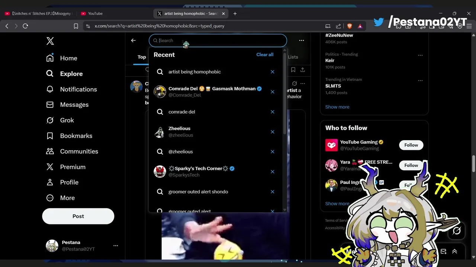The width and height of the screenshot is (476, 267).
Task: Follow YouTube Gaming
Action: [411, 145]
